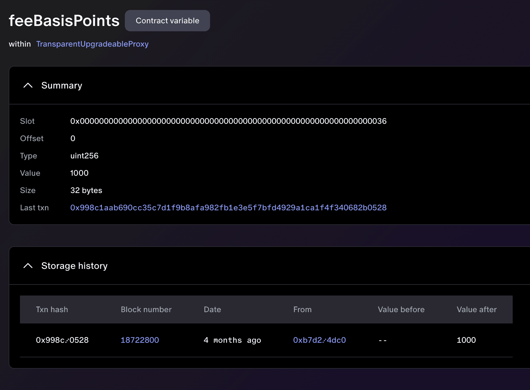Click the Slot hex value

tap(228, 121)
